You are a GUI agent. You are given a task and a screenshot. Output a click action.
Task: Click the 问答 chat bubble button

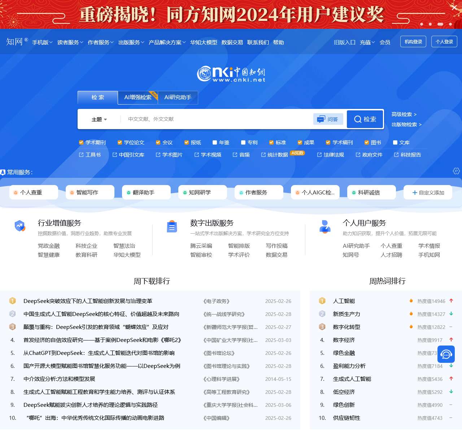pyautogui.click(x=328, y=119)
